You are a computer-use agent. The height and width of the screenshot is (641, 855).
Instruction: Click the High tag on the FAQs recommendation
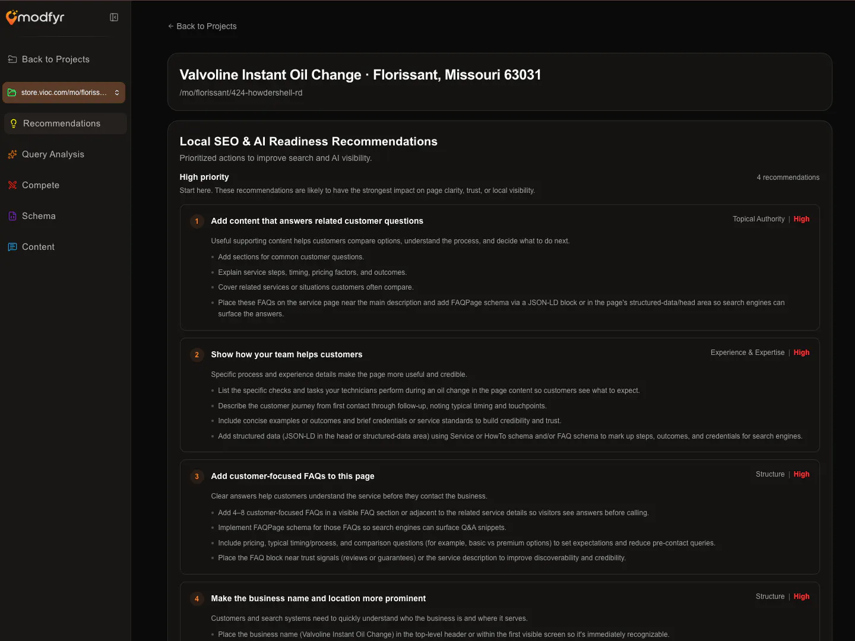coord(802,474)
